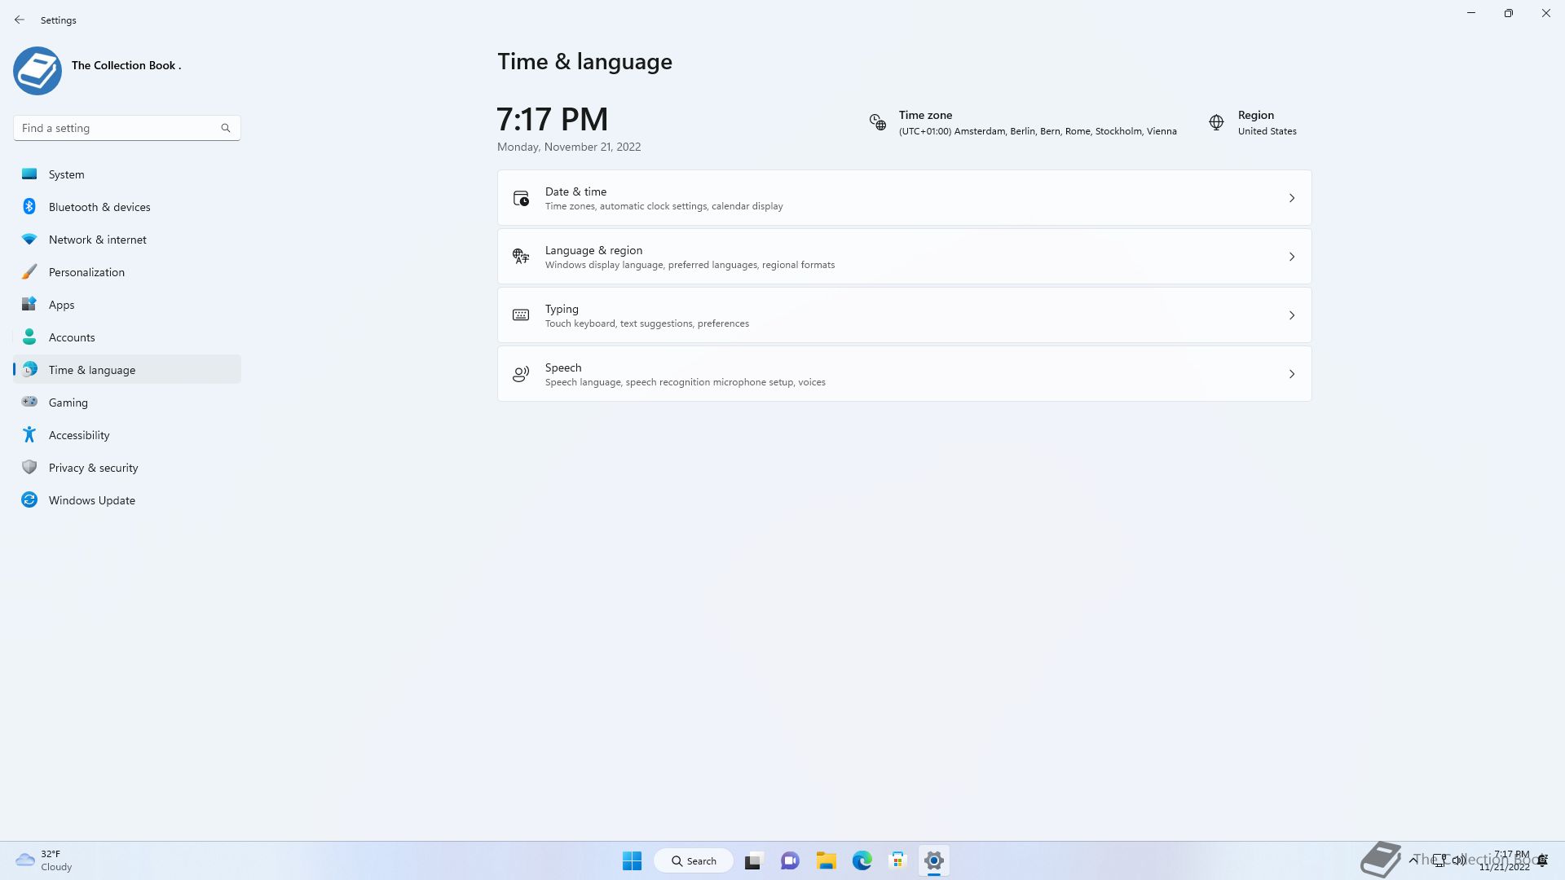Open the Language & region card

point(905,257)
